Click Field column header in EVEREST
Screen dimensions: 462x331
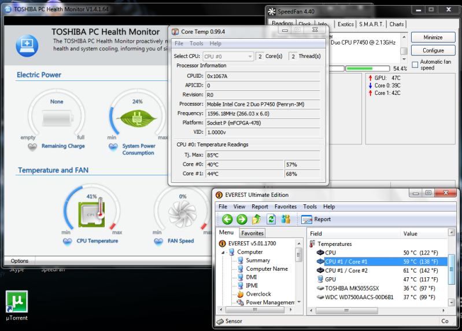(354, 233)
